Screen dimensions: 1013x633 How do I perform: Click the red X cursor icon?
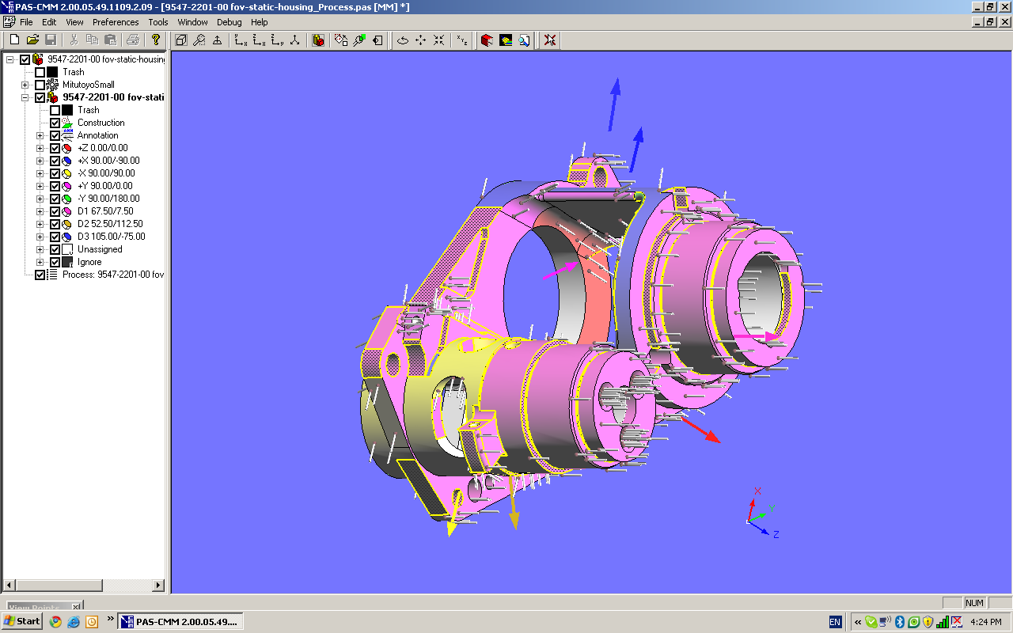tap(550, 40)
